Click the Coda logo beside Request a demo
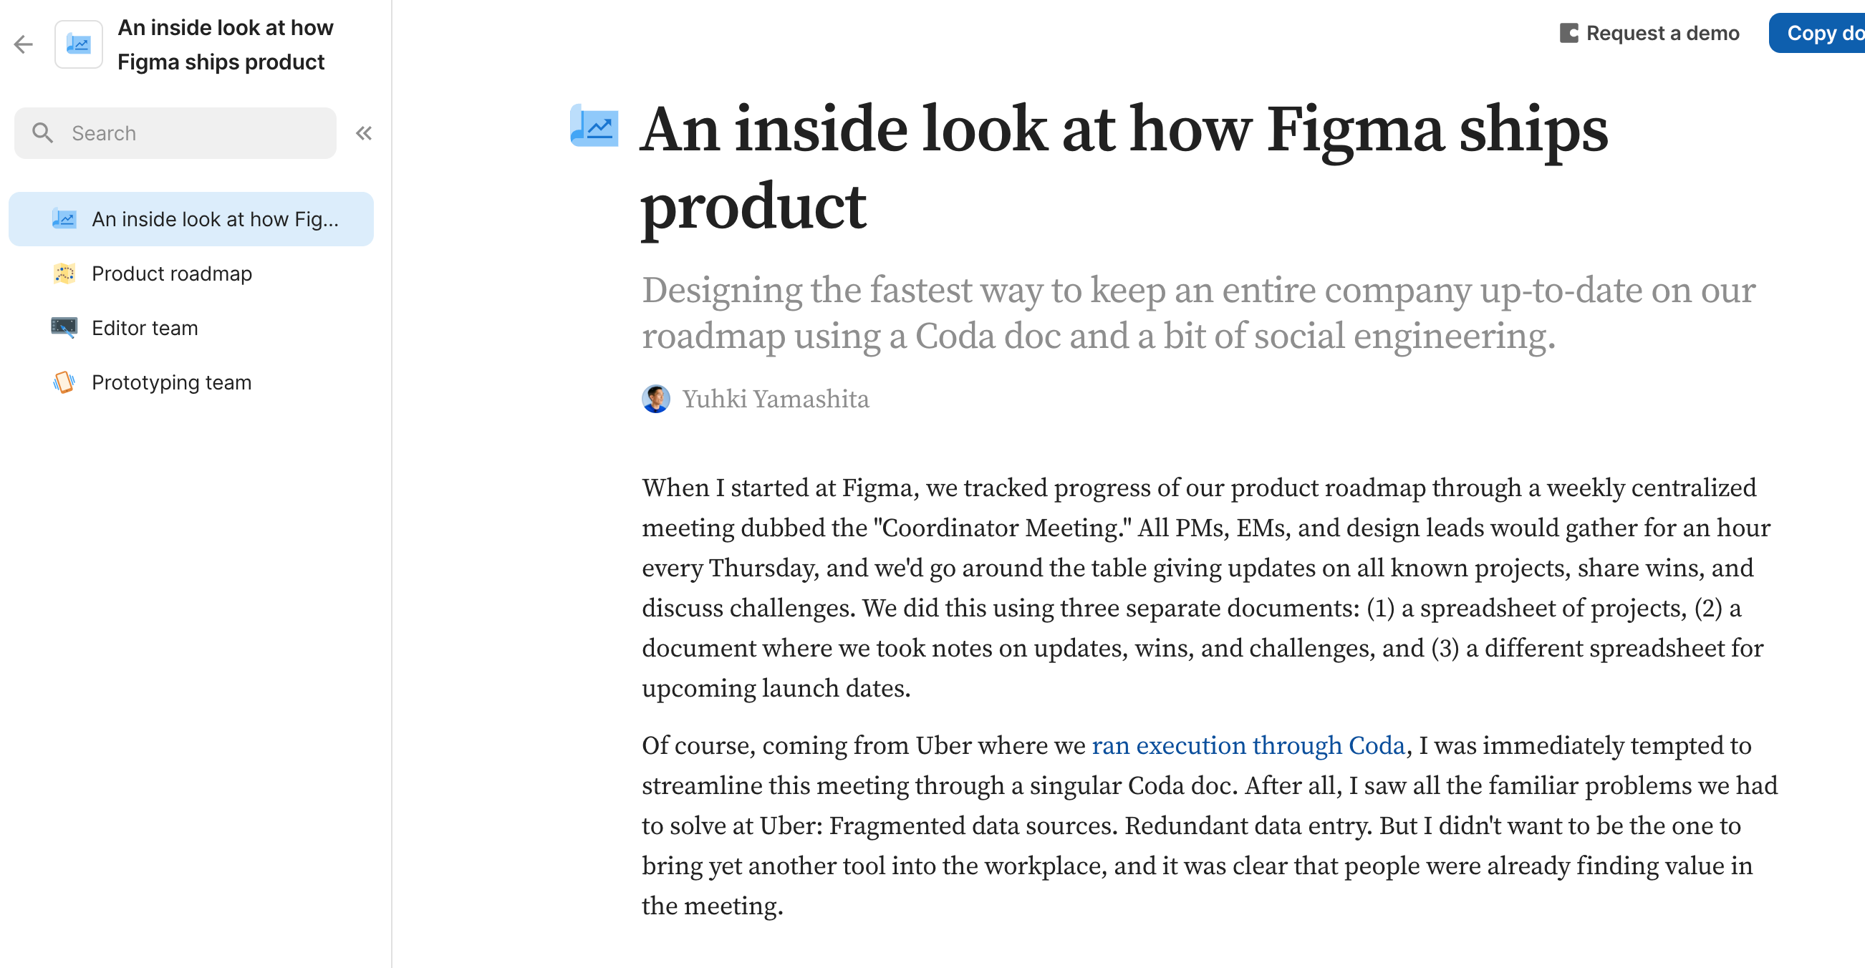The image size is (1865, 968). click(x=1569, y=34)
